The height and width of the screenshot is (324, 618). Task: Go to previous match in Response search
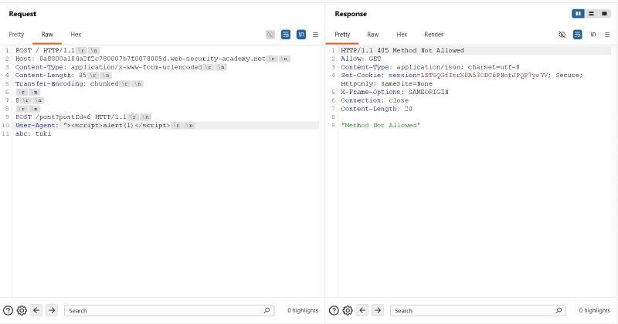362,310
